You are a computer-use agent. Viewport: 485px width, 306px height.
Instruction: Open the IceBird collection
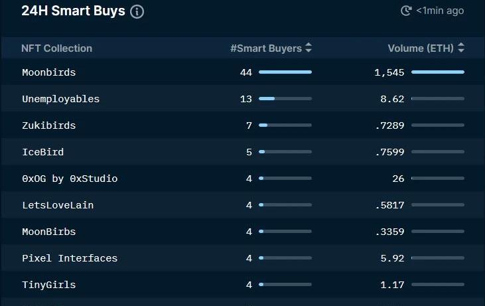click(x=42, y=152)
